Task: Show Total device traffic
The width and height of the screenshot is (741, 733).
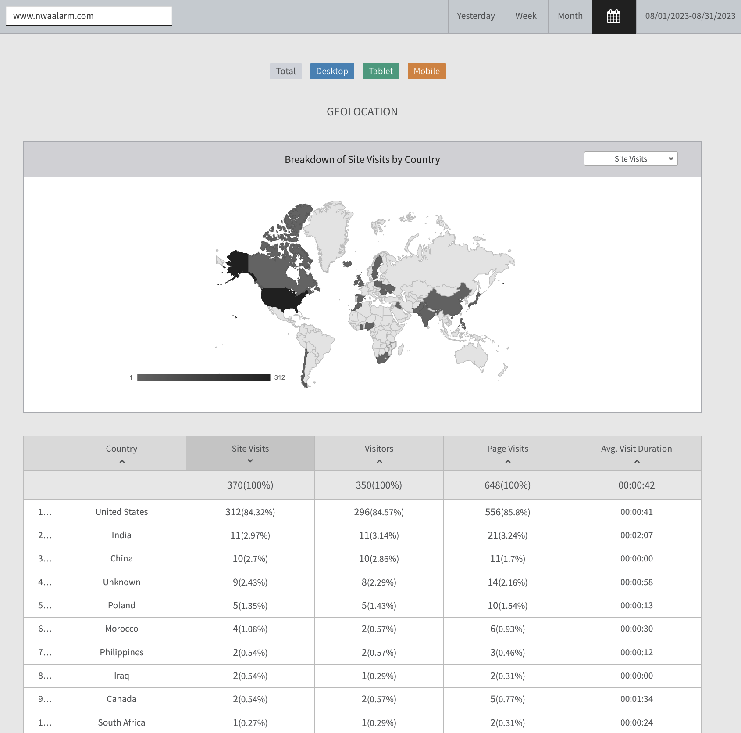Action: pyautogui.click(x=285, y=71)
